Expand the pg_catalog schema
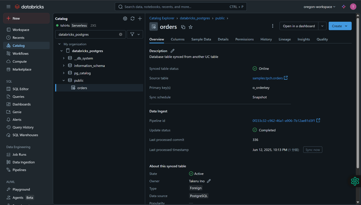361x205 pixels. pos(64,73)
